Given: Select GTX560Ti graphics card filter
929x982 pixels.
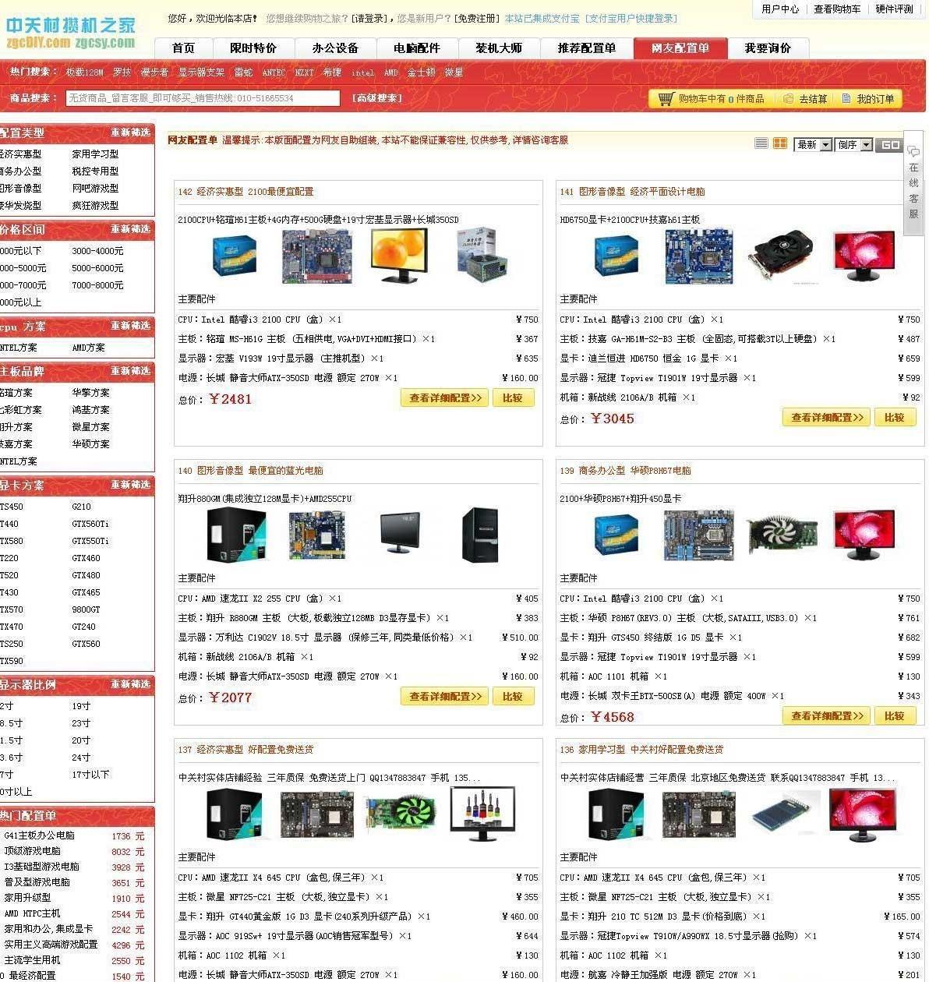Looking at the screenshot, I should (x=90, y=524).
